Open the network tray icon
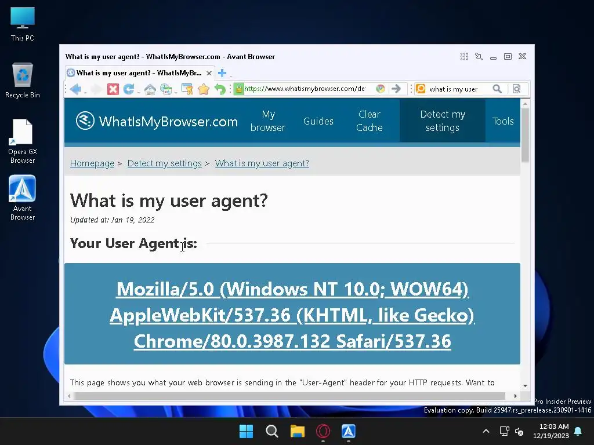This screenshot has width=594, height=445. [x=504, y=431]
